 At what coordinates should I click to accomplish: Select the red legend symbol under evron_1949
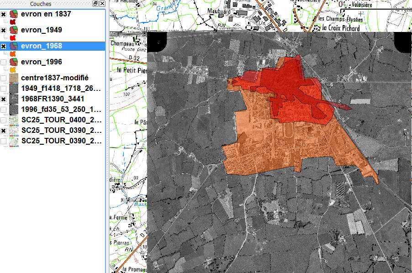click(13, 38)
